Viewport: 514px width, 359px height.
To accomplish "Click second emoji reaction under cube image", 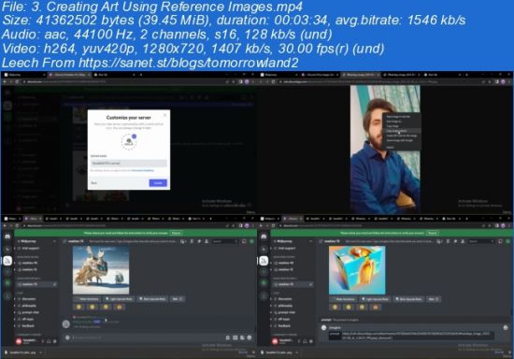I will pyautogui.click(x=349, y=308).
